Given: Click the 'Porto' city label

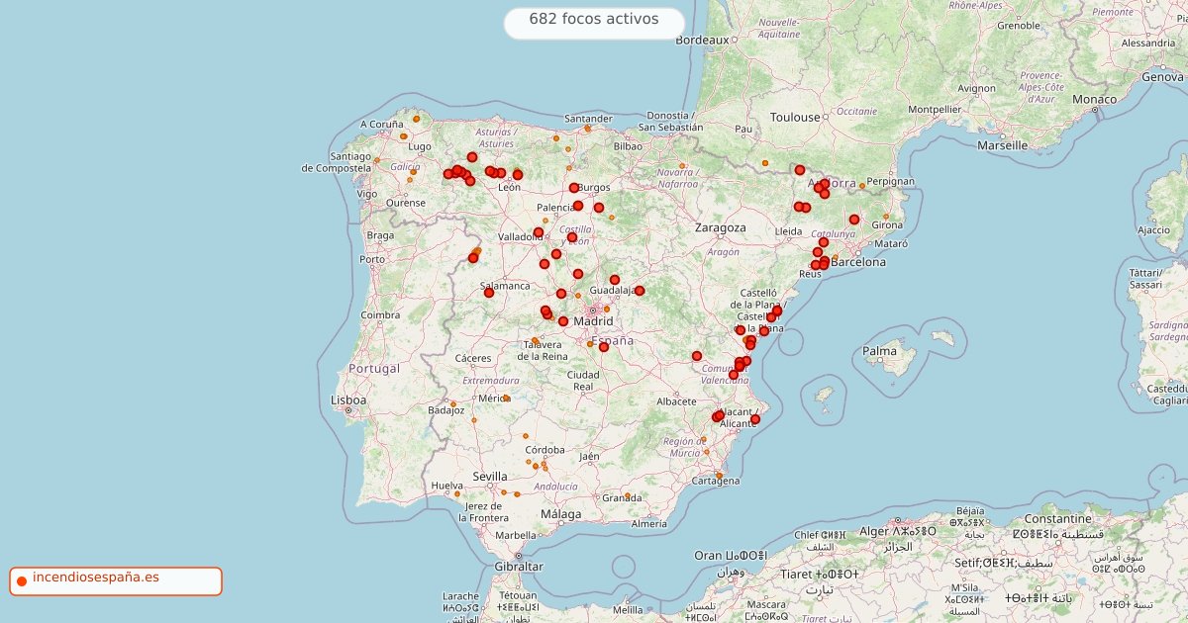Looking at the screenshot, I should coord(372,259).
